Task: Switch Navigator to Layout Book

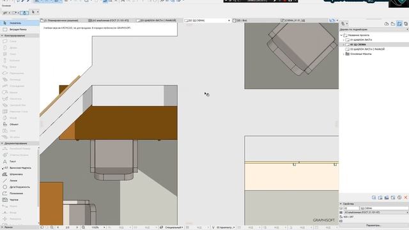Action: tap(399, 24)
